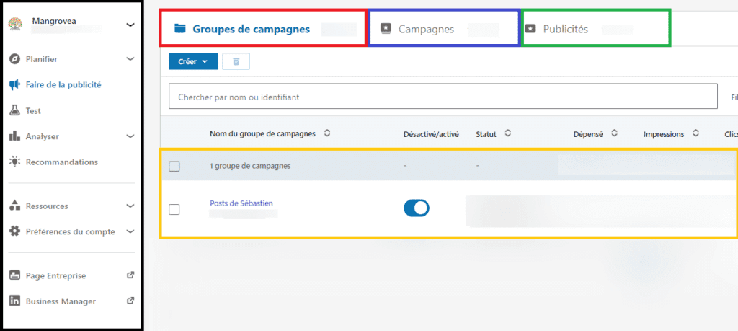Click the Ressources shapes icon
This screenshot has height=331, width=738.
(x=15, y=206)
